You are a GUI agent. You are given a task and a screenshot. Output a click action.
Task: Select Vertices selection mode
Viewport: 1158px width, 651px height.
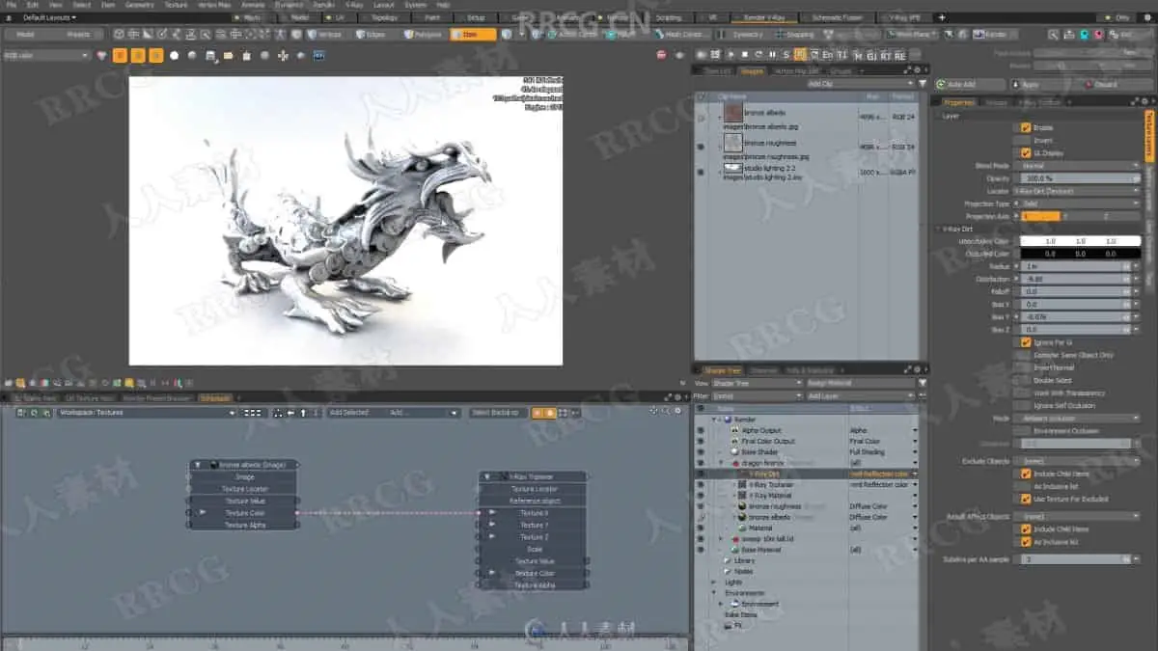(323, 34)
